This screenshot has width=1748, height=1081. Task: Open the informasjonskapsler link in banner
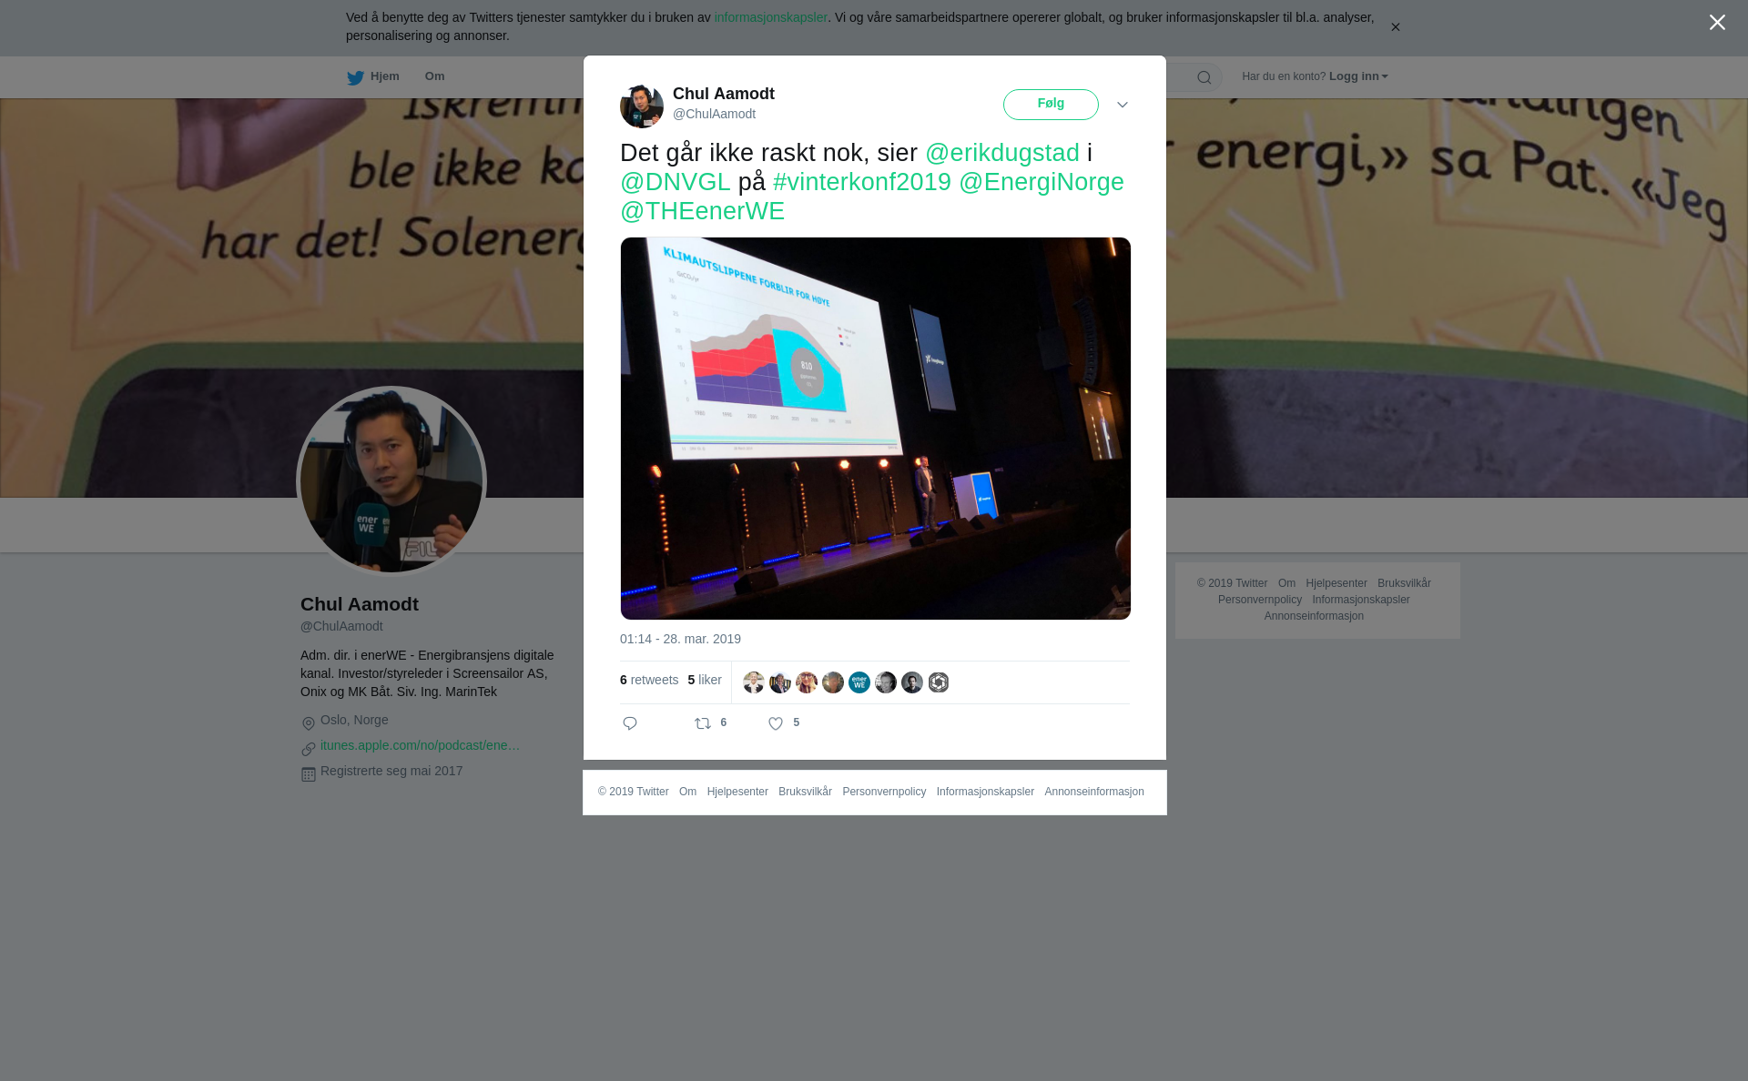770,17
